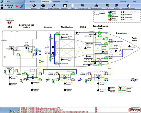Select the IN-EP02 pump symbol
Screen dimensions: 141x113
(98, 78)
